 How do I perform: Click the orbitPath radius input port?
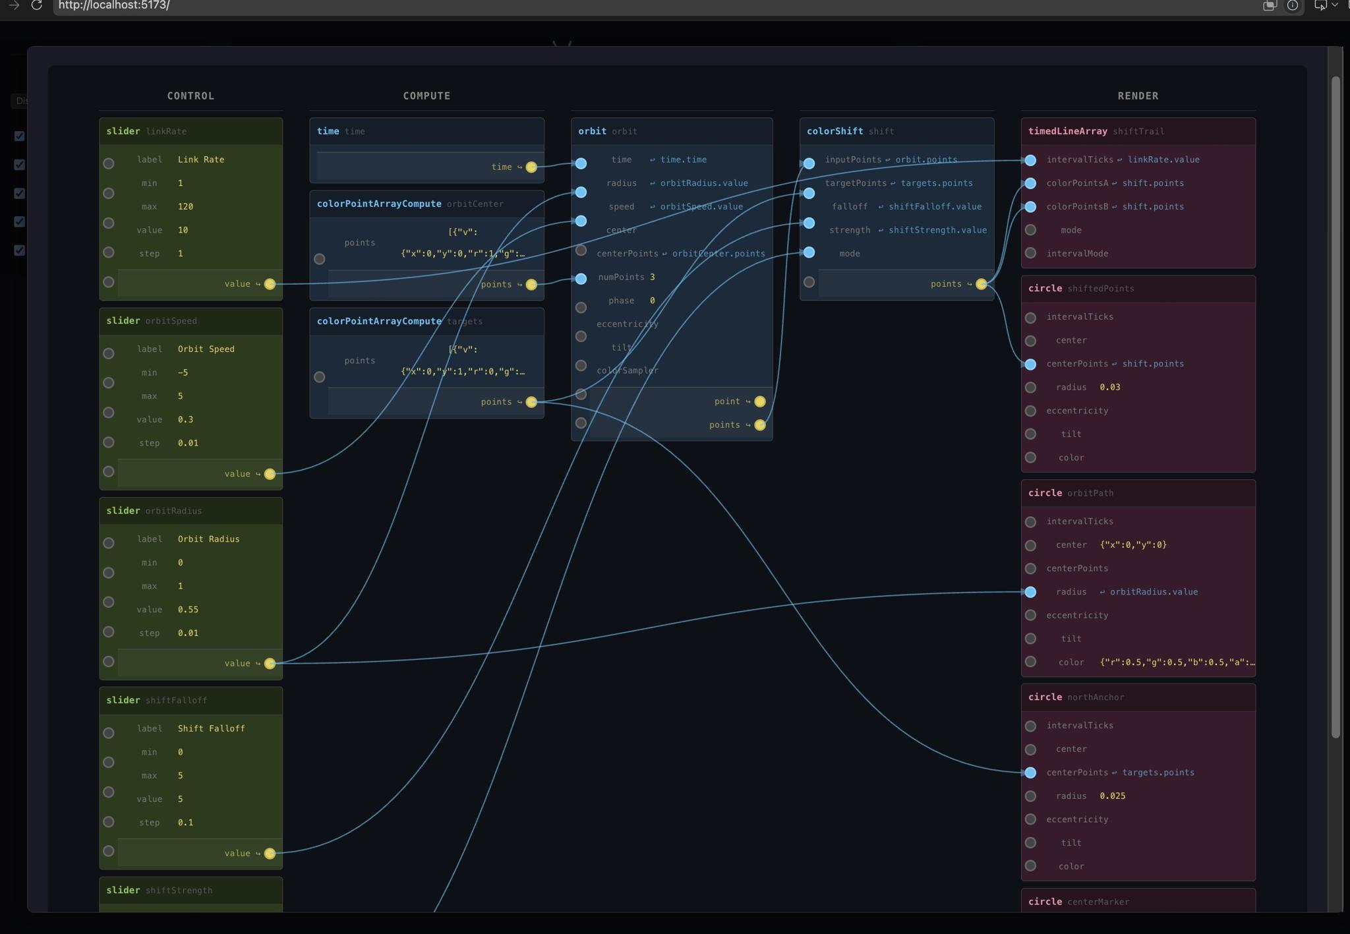tap(1030, 592)
